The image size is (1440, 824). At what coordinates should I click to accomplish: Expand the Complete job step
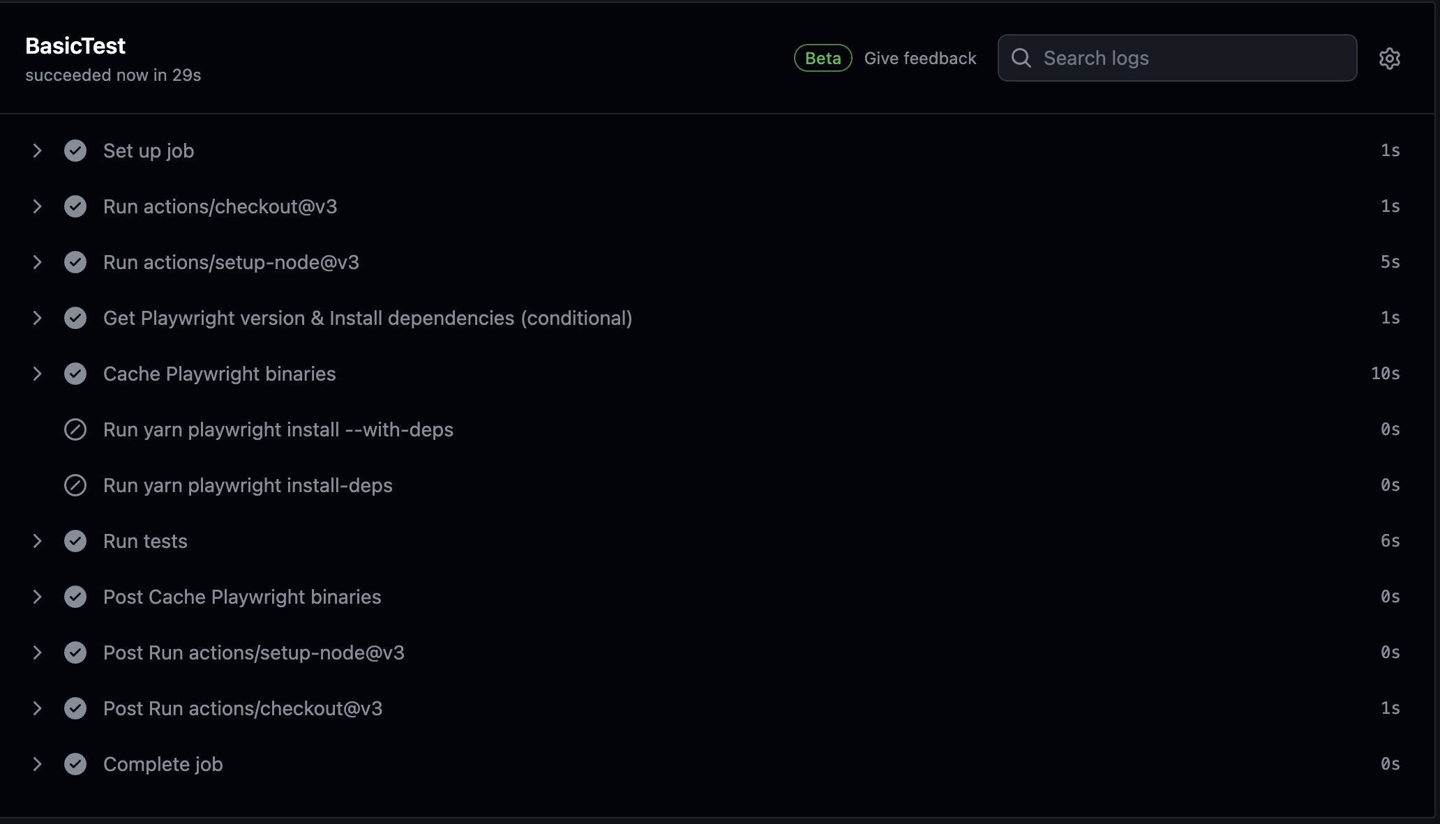click(x=38, y=764)
